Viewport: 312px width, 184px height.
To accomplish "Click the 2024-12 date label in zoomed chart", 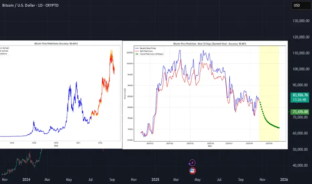I will (170, 144).
